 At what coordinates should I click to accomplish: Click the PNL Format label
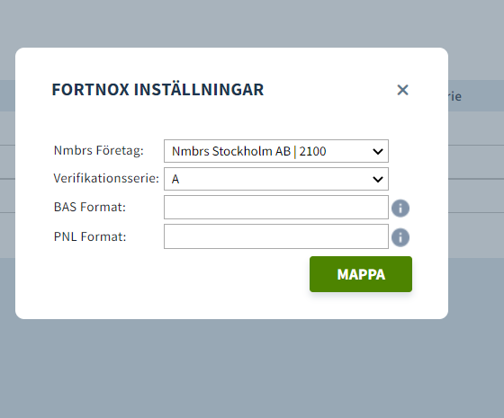click(x=90, y=236)
